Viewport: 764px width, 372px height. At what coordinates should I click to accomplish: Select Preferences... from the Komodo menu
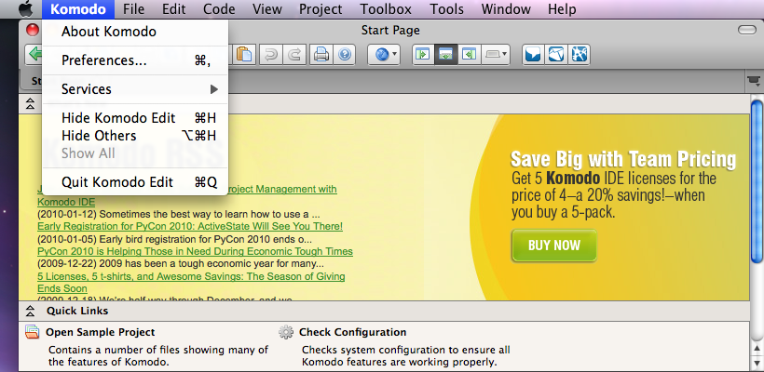103,60
